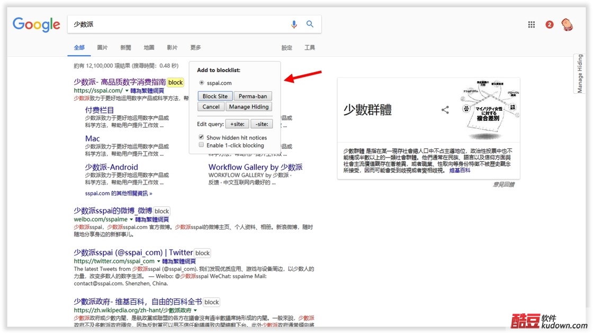Click the Block Site button
593x334 pixels.
tap(215, 96)
